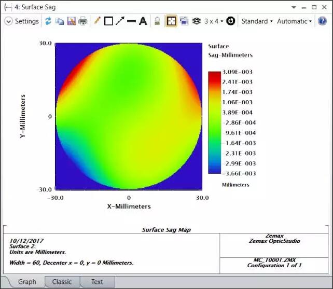Screen dimensions: 333x289
Task: Click the save image icon
Action: click(71, 21)
